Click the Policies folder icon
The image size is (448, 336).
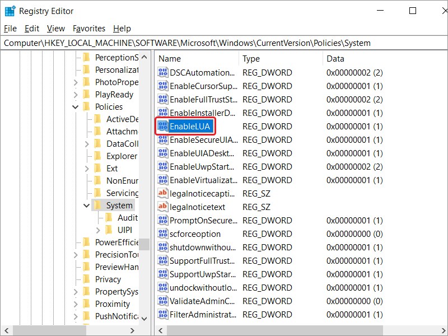pyautogui.click(x=86, y=107)
